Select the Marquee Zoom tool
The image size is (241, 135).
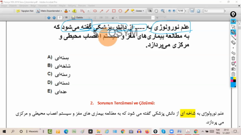(x=163, y=11)
